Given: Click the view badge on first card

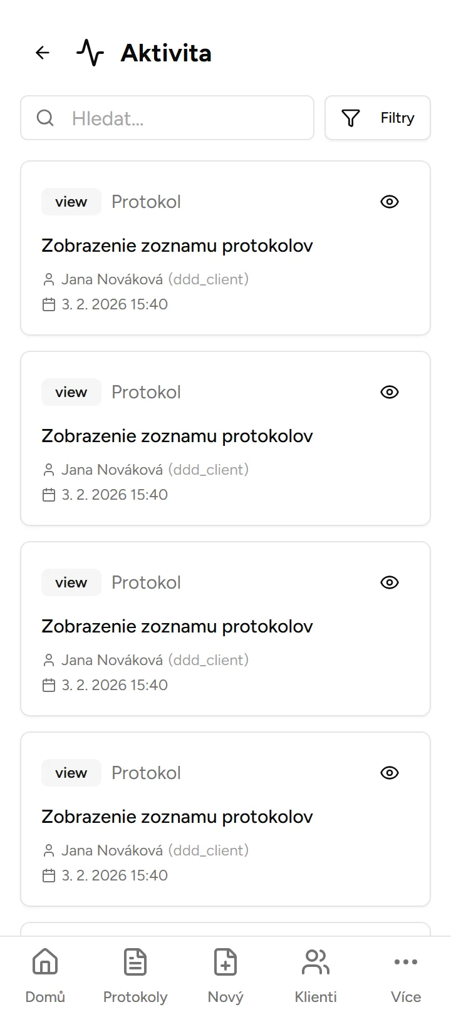Looking at the screenshot, I should [71, 202].
